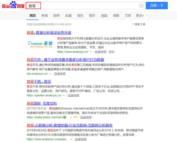Open the 更多 menu in navigation
The width and height of the screenshot is (177, 142).
coord(140,16)
